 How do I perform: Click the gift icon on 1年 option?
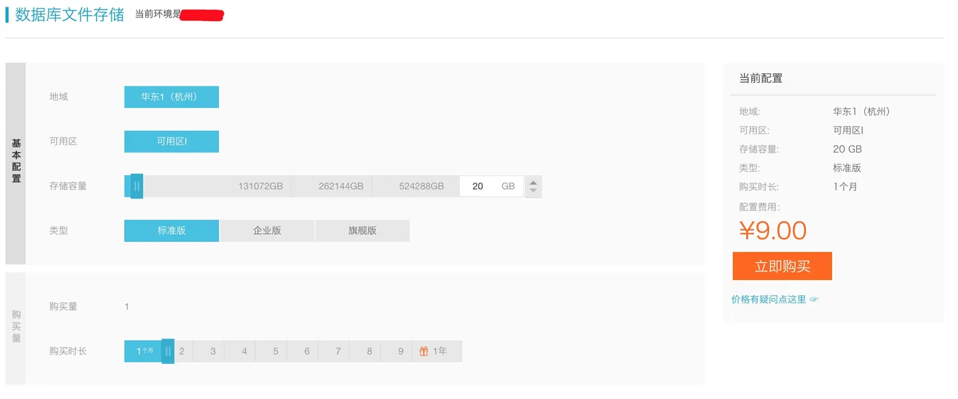click(x=424, y=351)
